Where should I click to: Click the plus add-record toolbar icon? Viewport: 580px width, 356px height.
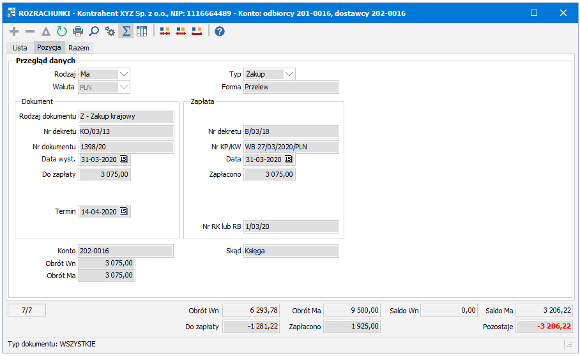14,31
